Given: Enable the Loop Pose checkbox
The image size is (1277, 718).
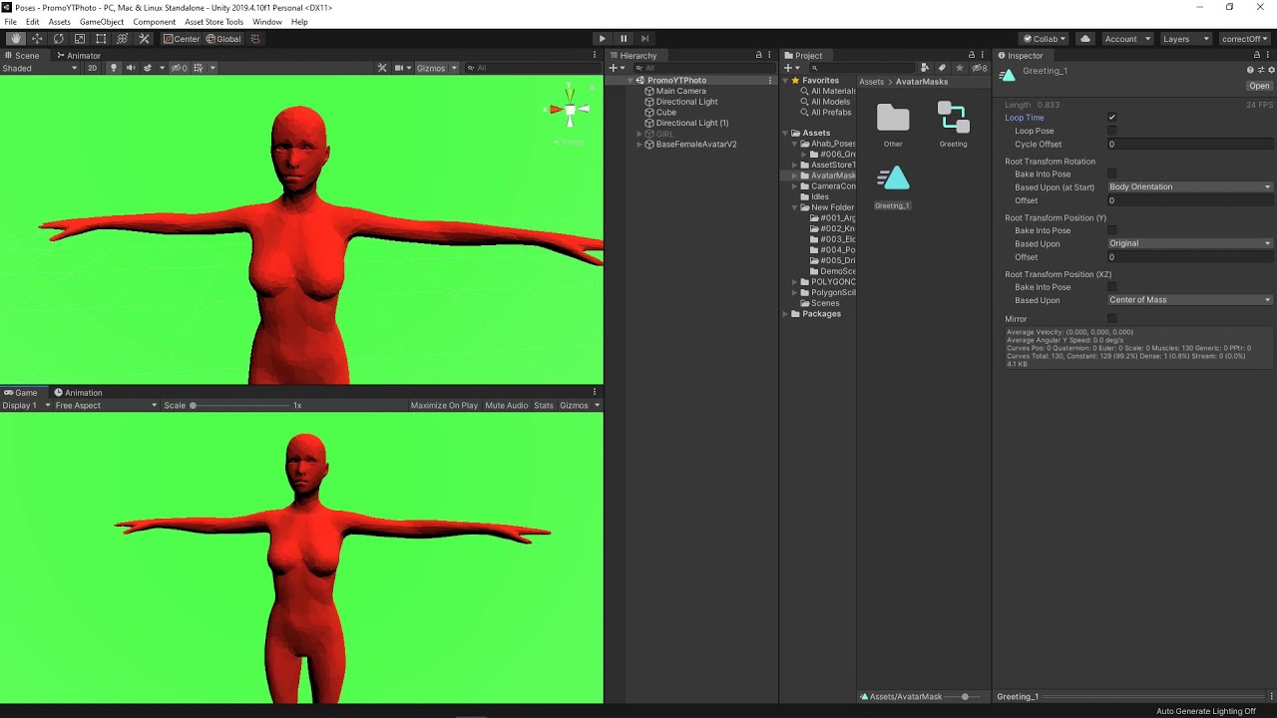Looking at the screenshot, I should coord(1111,131).
